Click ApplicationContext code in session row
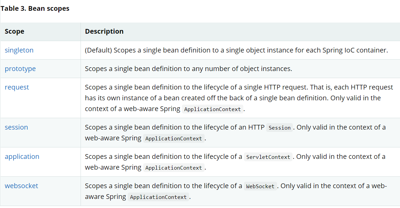 [x=174, y=138]
